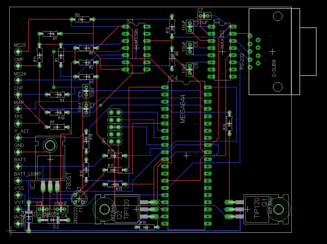Select the BATT_LIGHT connector pad
This screenshot has width=327, height=244.
tap(18, 181)
